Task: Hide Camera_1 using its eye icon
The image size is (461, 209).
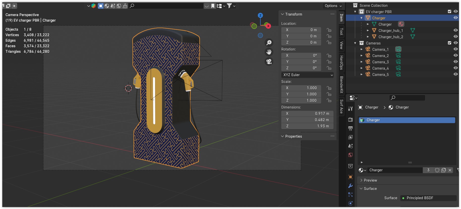Action: (456, 49)
